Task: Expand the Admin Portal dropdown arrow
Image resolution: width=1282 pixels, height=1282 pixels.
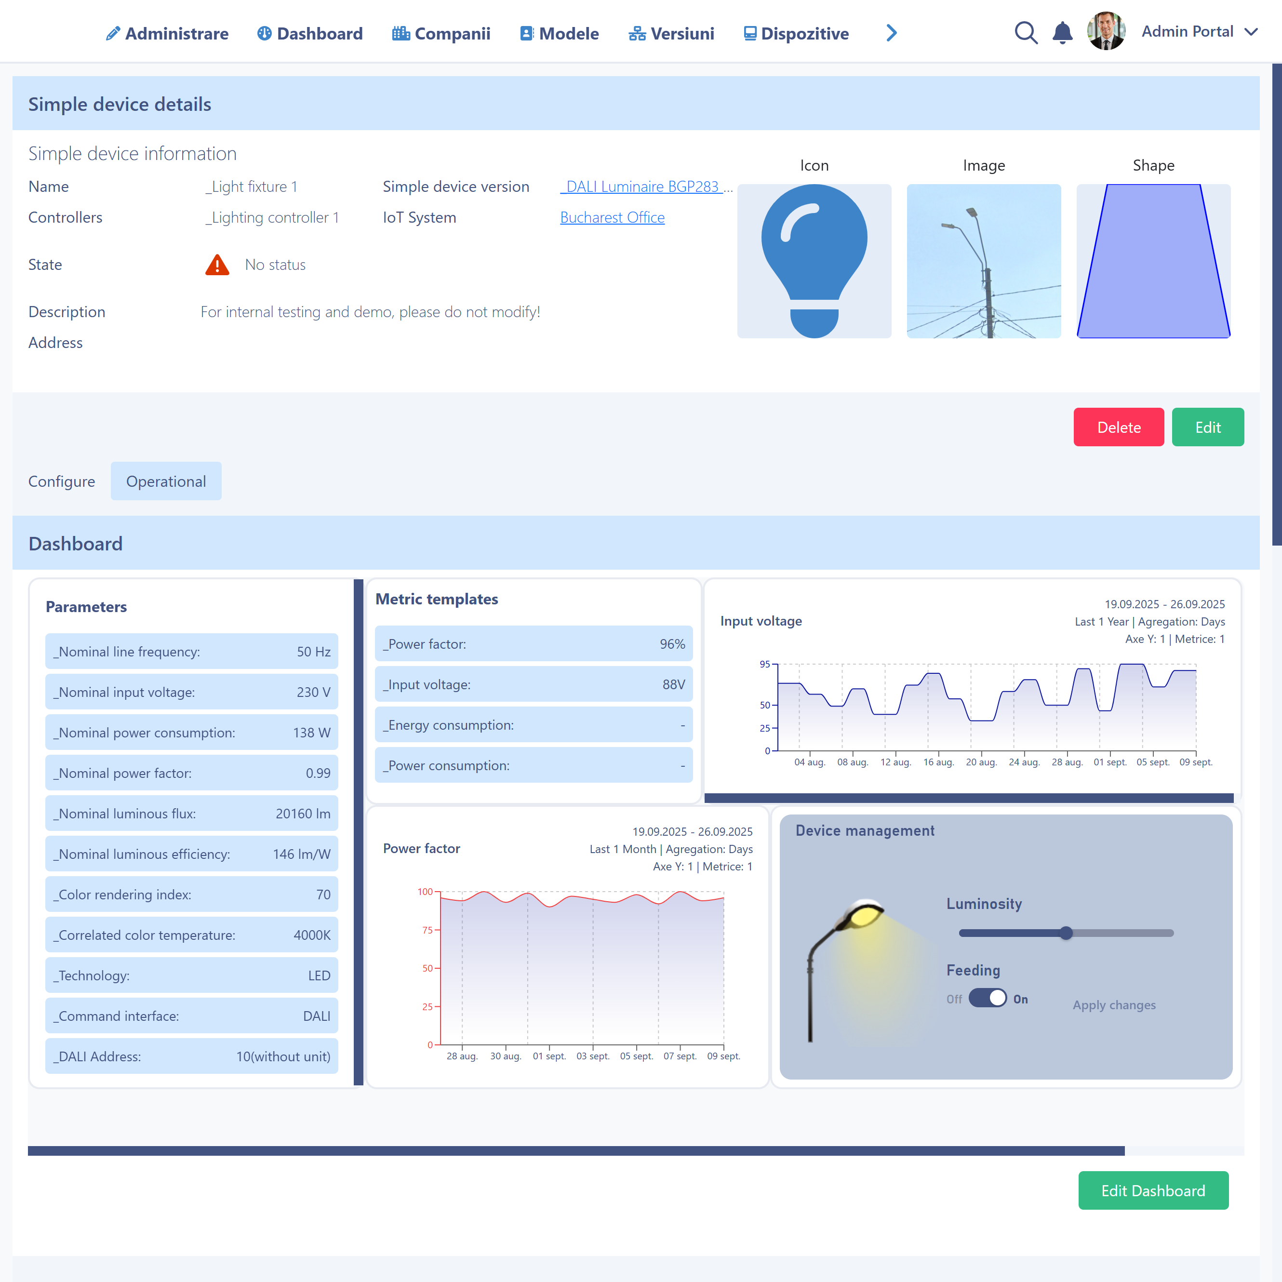Action: tap(1252, 32)
